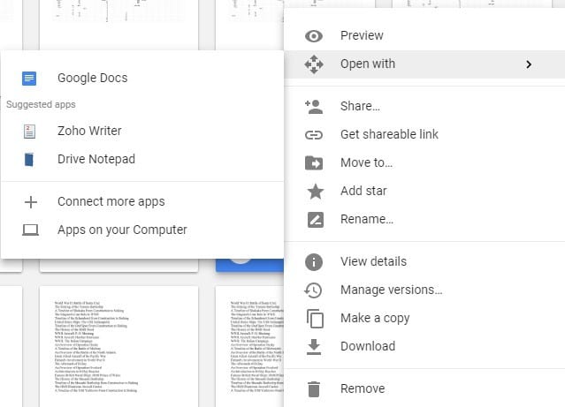This screenshot has width=565, height=407.
Task: Click the Share person-plus icon
Action: (x=314, y=107)
